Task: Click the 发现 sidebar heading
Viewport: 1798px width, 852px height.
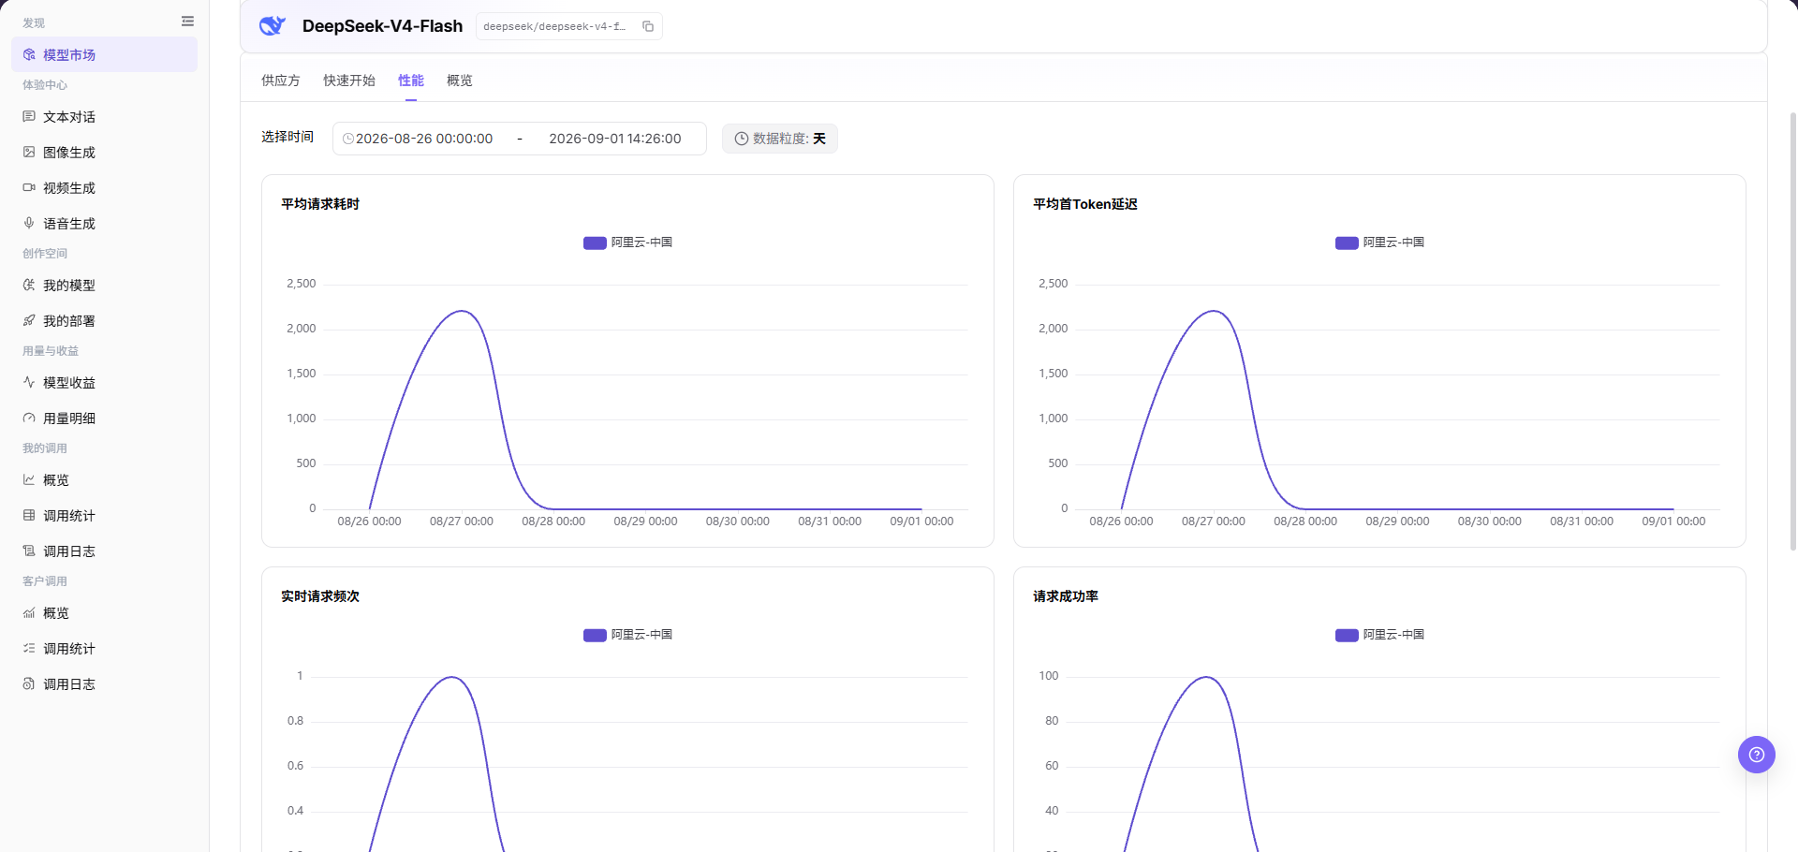Action: [34, 22]
